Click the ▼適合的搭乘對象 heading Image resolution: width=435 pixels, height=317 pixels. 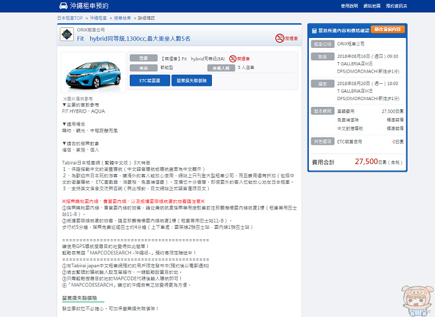80,144
